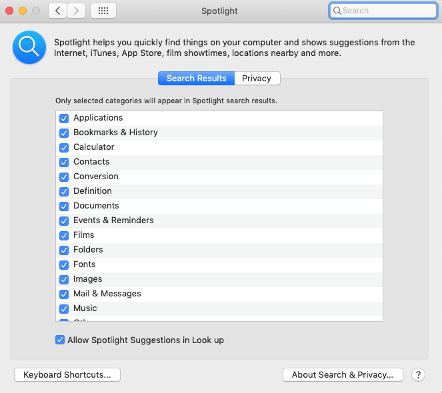Image resolution: width=442 pixels, height=393 pixels.
Task: Select the Music row label
Action: [x=85, y=308]
